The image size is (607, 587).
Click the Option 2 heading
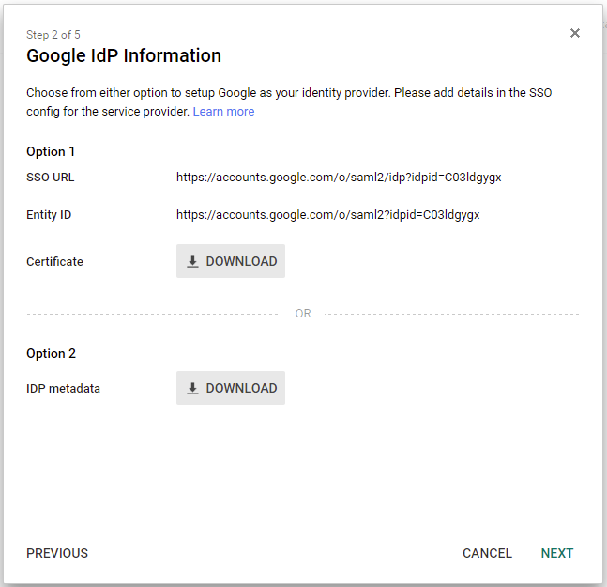[51, 353]
